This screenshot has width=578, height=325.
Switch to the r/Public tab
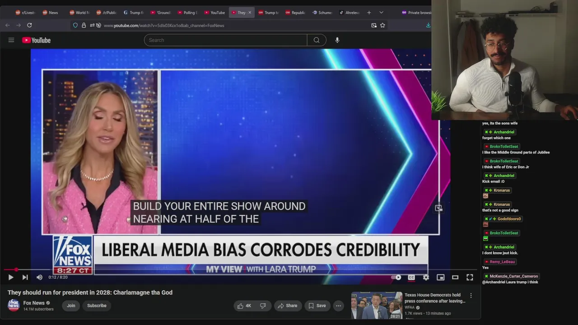click(106, 13)
